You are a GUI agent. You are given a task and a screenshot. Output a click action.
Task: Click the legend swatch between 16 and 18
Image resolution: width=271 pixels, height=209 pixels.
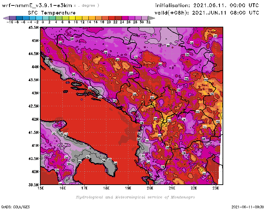tap(99, 18)
